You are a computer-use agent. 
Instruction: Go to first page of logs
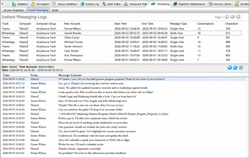click(x=227, y=17)
